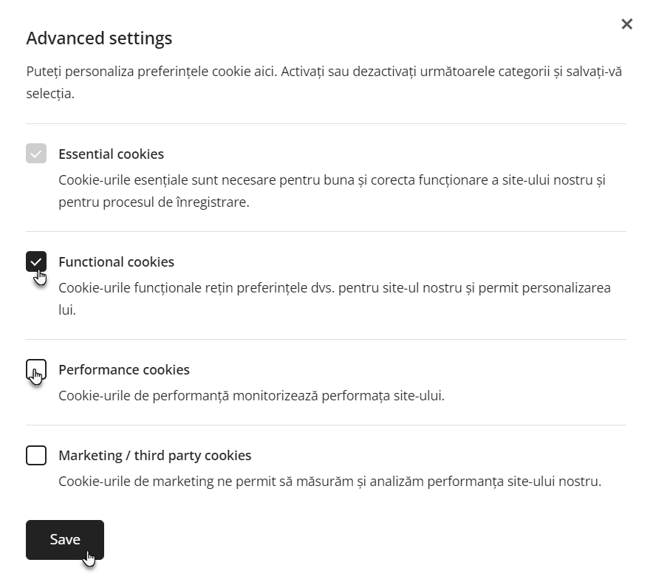This screenshot has height=585, width=653.
Task: Enable the Performance cookies checkbox
Action: (x=36, y=369)
